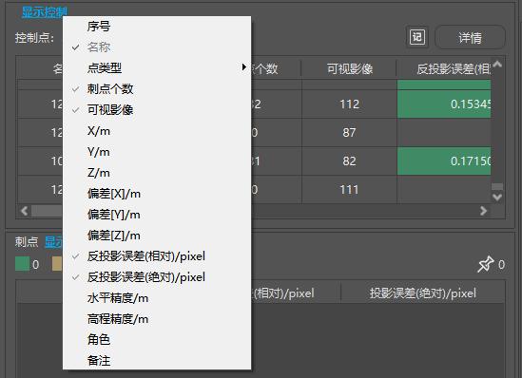Enable the Y/m column

(x=157, y=152)
